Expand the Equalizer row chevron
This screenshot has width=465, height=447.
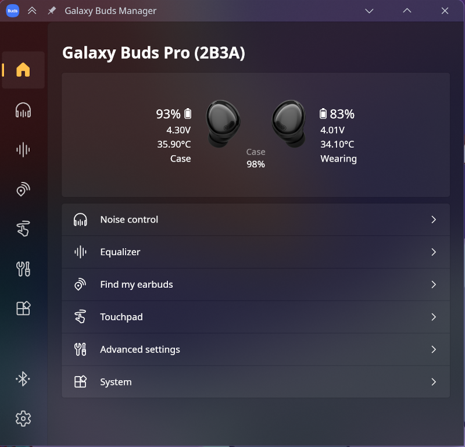[x=433, y=252]
